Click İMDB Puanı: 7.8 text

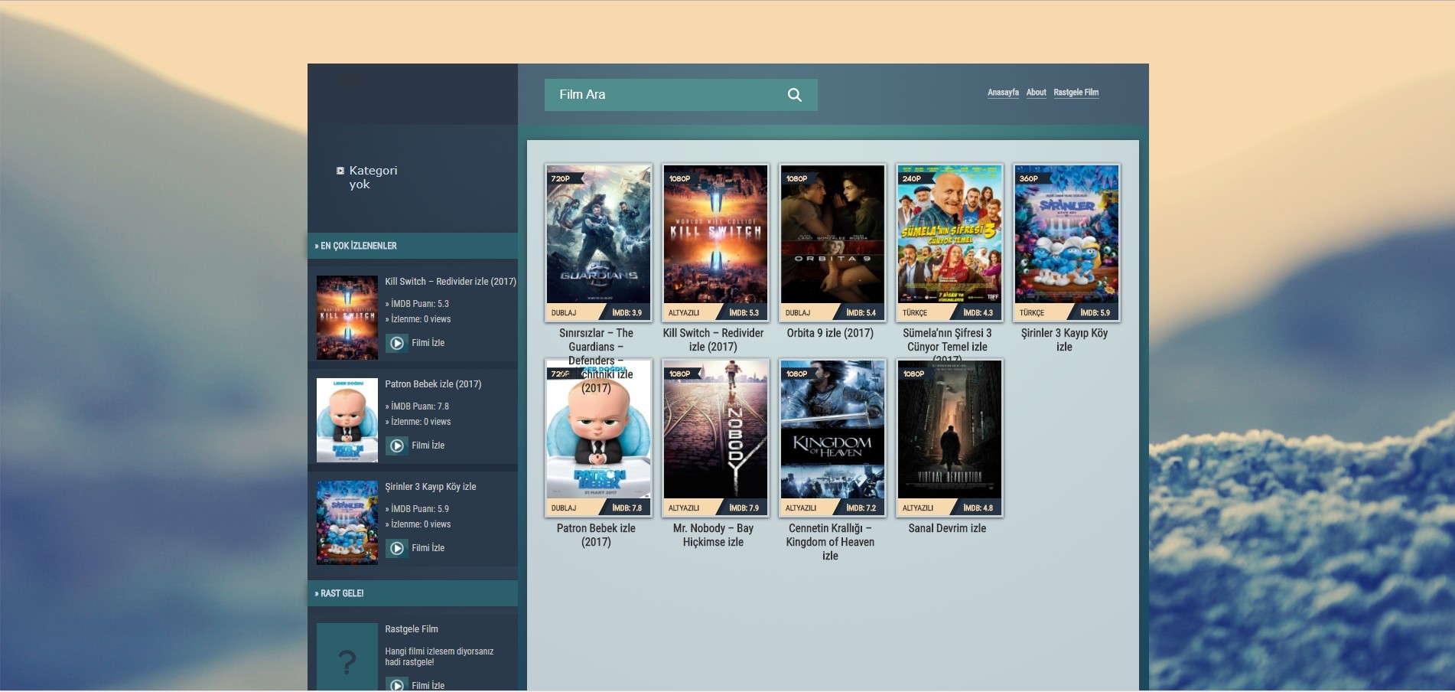(417, 406)
